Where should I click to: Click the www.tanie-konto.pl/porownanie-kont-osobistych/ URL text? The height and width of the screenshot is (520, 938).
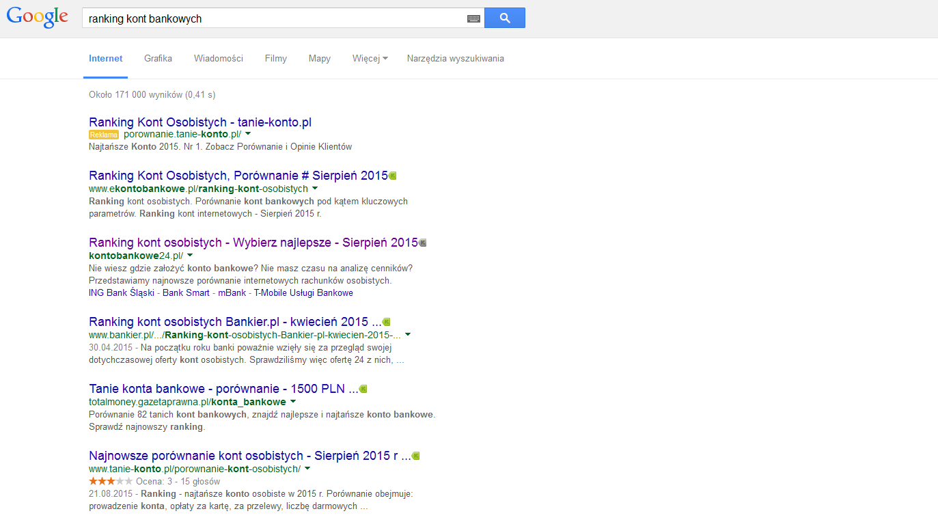pos(195,469)
